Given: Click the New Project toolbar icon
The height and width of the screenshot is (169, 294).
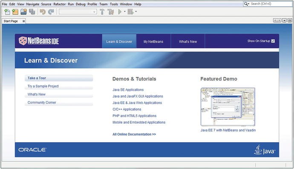Looking at the screenshot, I should pyautogui.click(x=15, y=12).
